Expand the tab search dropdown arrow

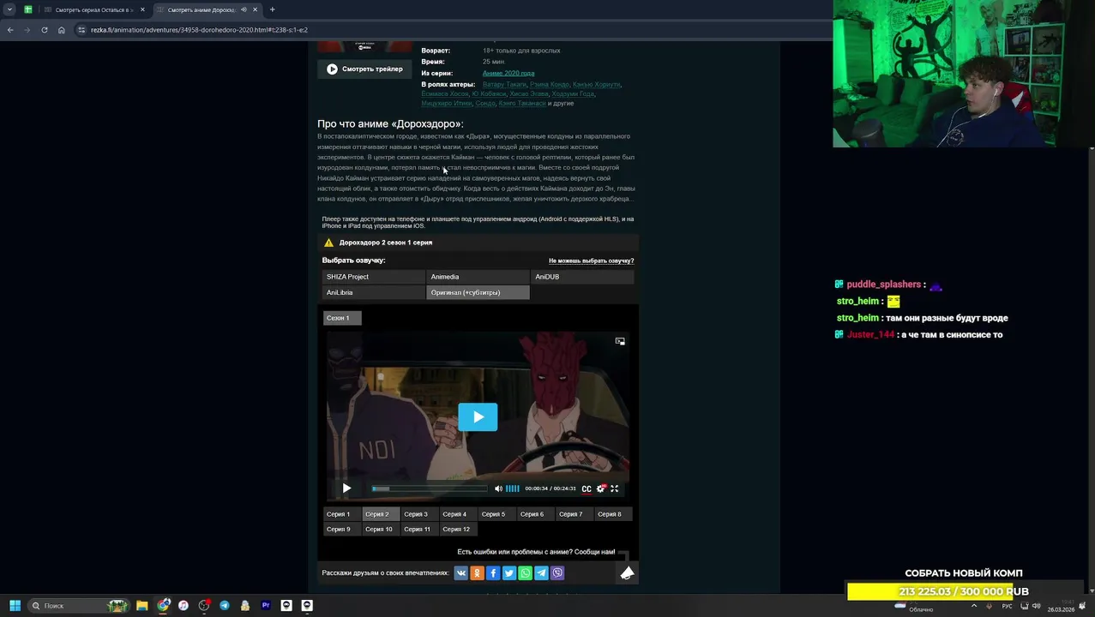click(9, 9)
